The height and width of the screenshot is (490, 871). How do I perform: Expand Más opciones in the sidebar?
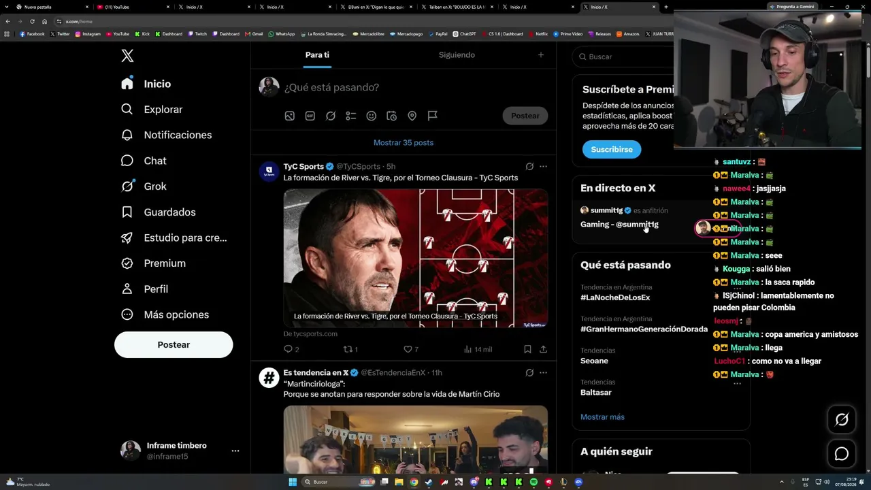click(x=165, y=314)
